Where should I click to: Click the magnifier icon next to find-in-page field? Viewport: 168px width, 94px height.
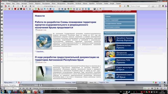[20, 89]
